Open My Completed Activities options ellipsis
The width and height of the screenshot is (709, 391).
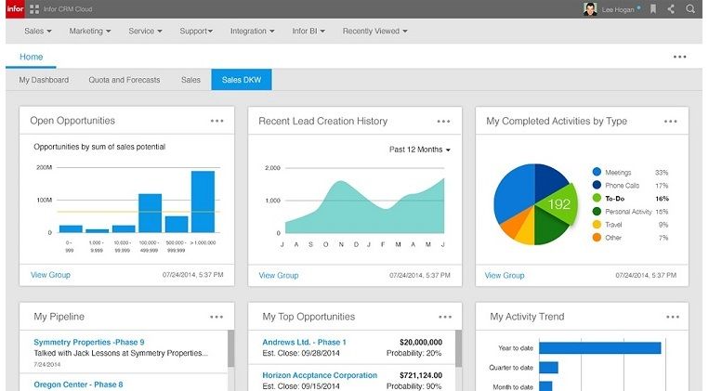[x=671, y=121]
